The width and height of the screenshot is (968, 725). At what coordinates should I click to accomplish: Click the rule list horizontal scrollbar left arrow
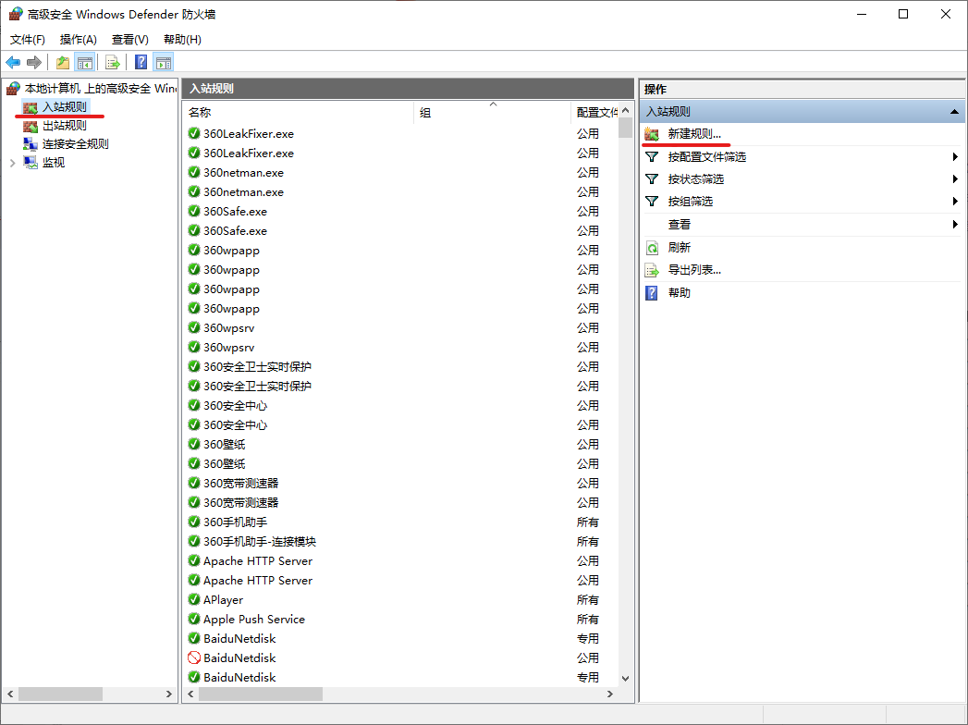click(x=190, y=694)
